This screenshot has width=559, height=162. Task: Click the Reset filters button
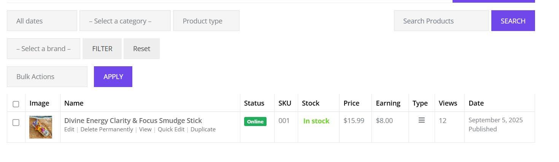coord(141,48)
